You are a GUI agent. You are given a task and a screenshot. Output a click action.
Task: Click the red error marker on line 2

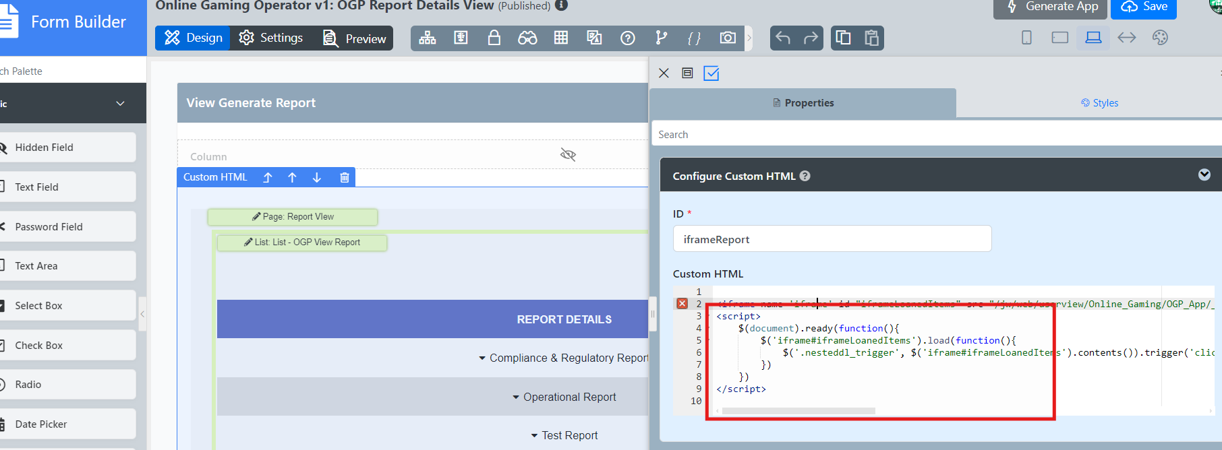click(x=682, y=304)
